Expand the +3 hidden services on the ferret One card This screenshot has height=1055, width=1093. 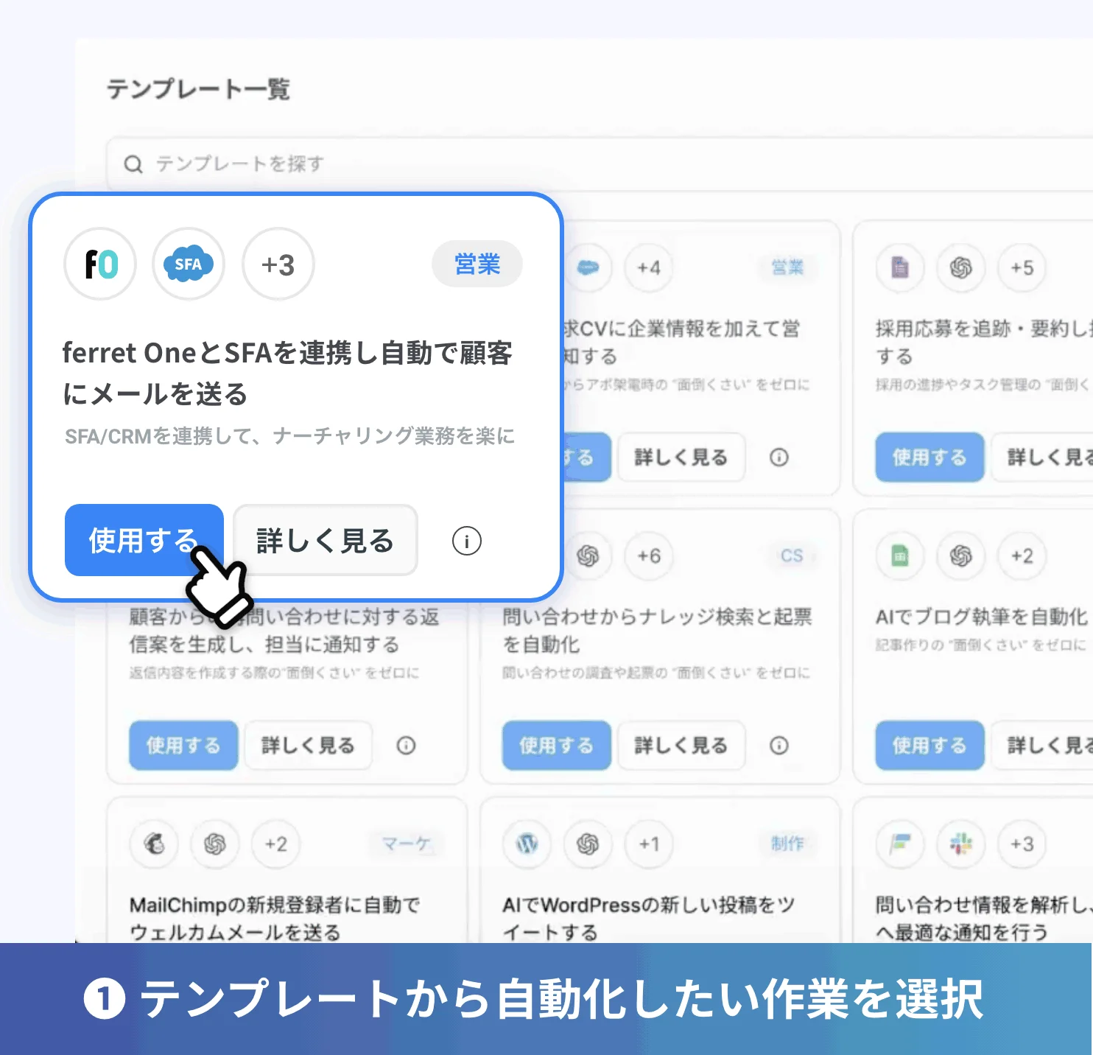[277, 264]
